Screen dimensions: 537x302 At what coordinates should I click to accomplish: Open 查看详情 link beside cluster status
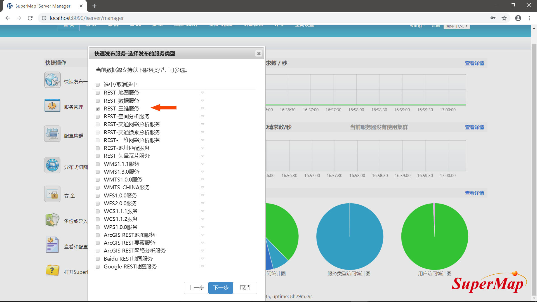click(x=474, y=127)
